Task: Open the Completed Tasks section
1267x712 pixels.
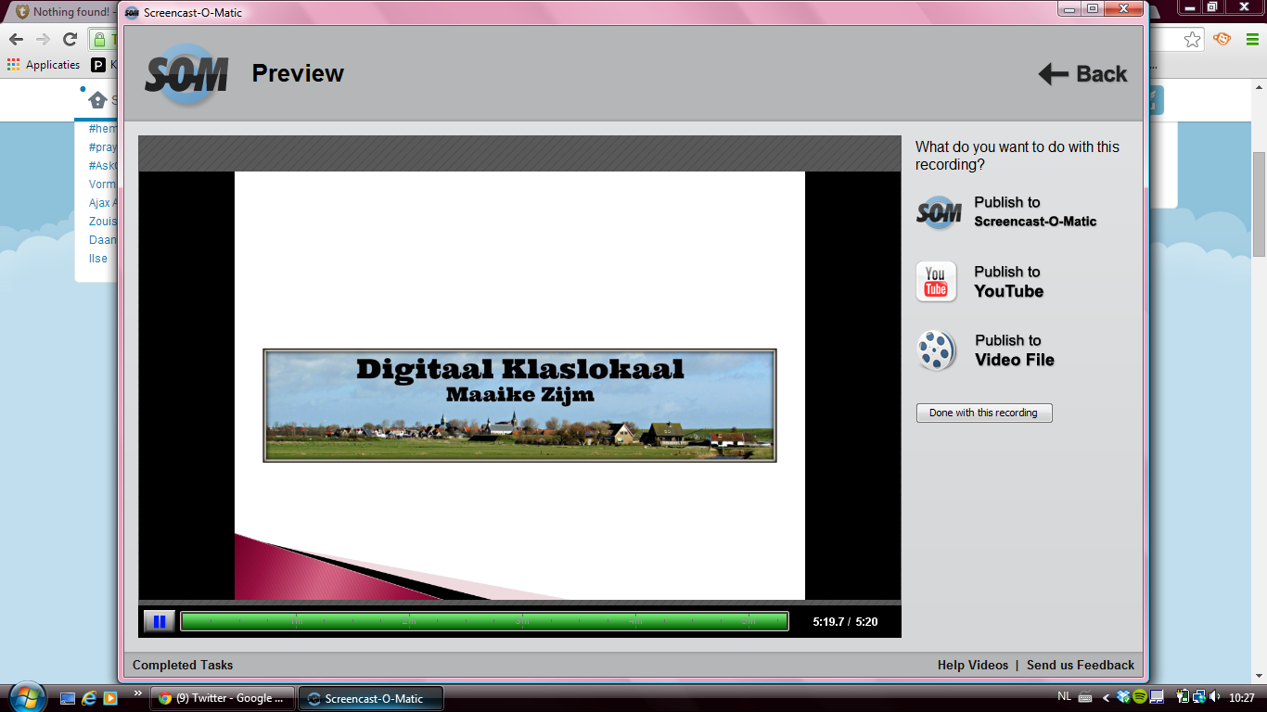Action: tap(183, 665)
